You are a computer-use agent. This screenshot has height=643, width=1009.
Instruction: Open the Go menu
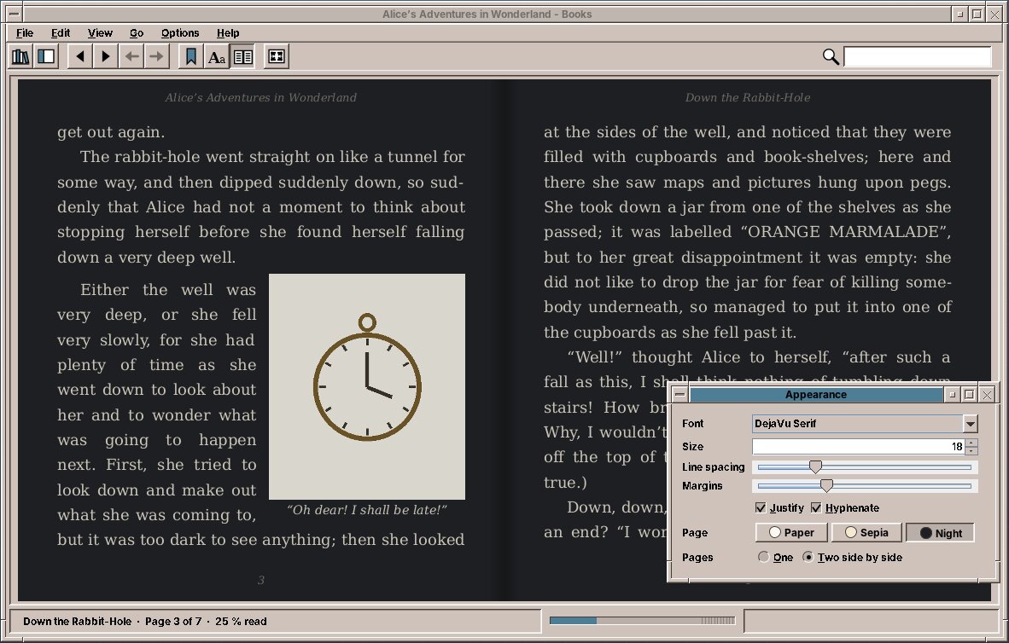tap(137, 32)
